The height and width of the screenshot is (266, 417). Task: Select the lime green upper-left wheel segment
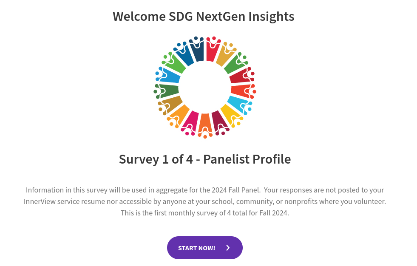point(176,64)
